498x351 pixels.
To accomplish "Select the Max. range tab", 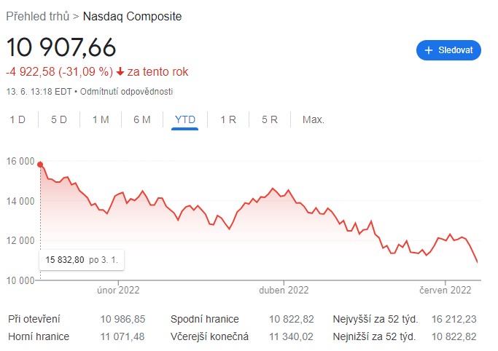I will 314,119.
